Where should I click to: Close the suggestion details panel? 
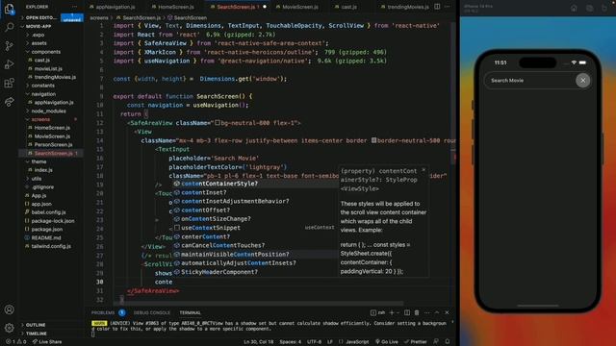[x=423, y=170]
